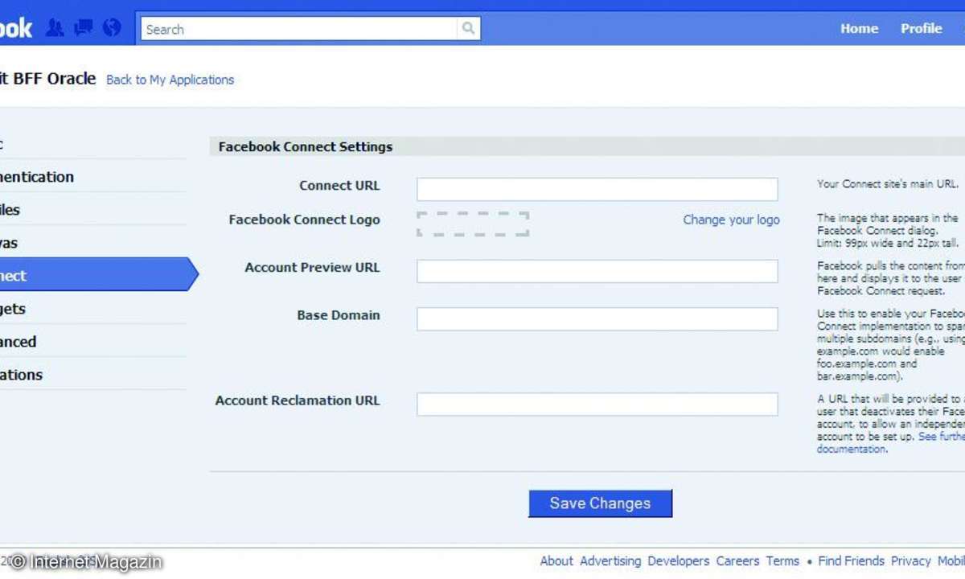Open Developers footer link

pos(679,561)
